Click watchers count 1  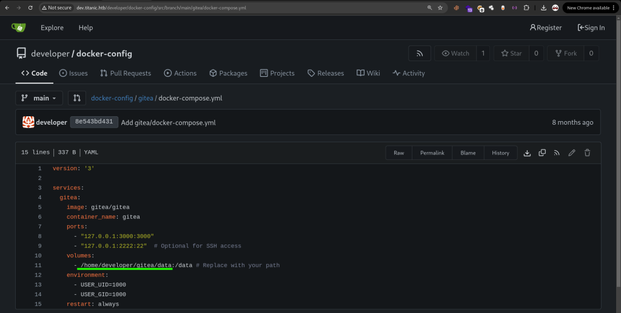483,53
